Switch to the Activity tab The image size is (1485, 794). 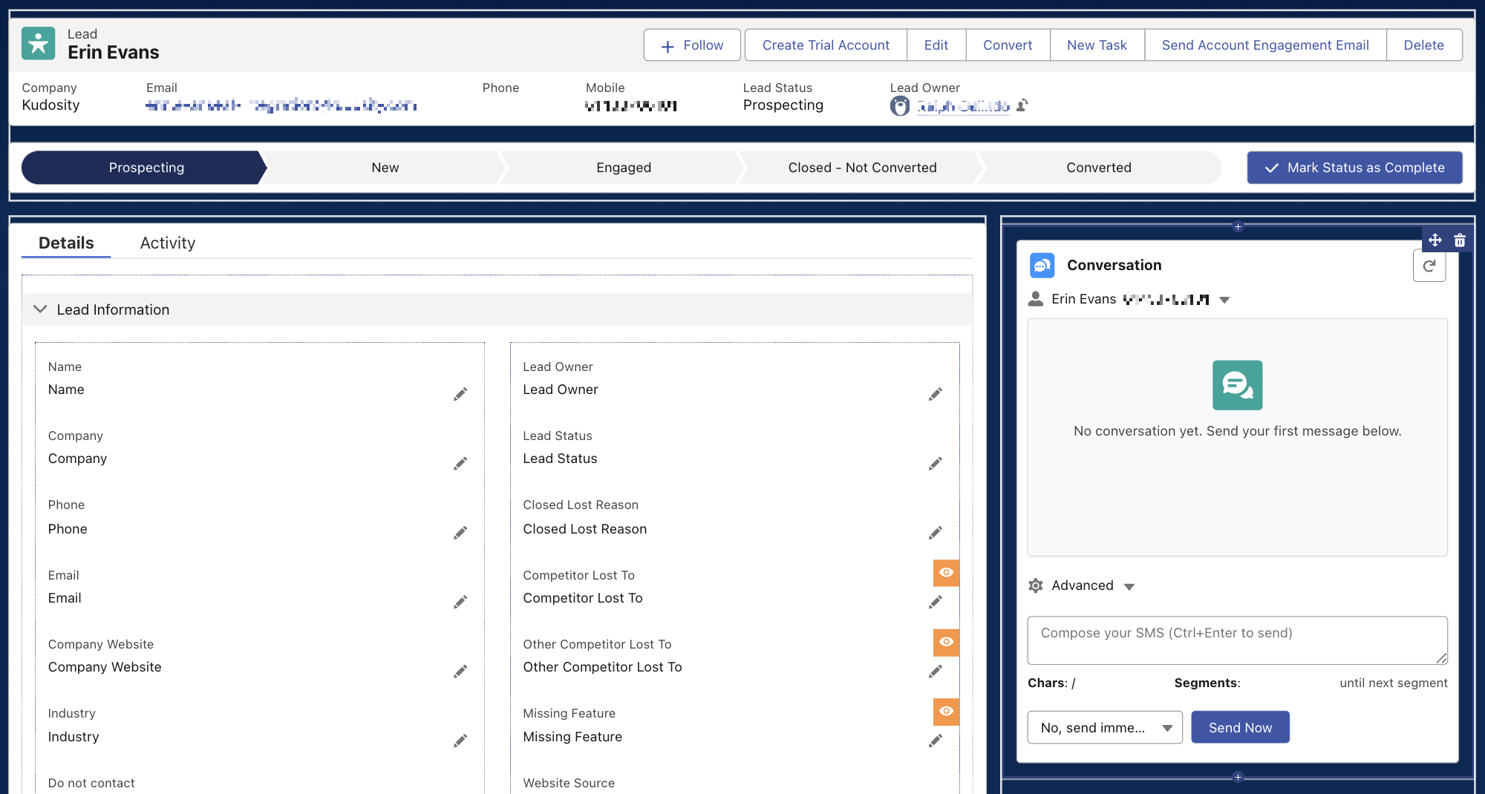pos(167,243)
